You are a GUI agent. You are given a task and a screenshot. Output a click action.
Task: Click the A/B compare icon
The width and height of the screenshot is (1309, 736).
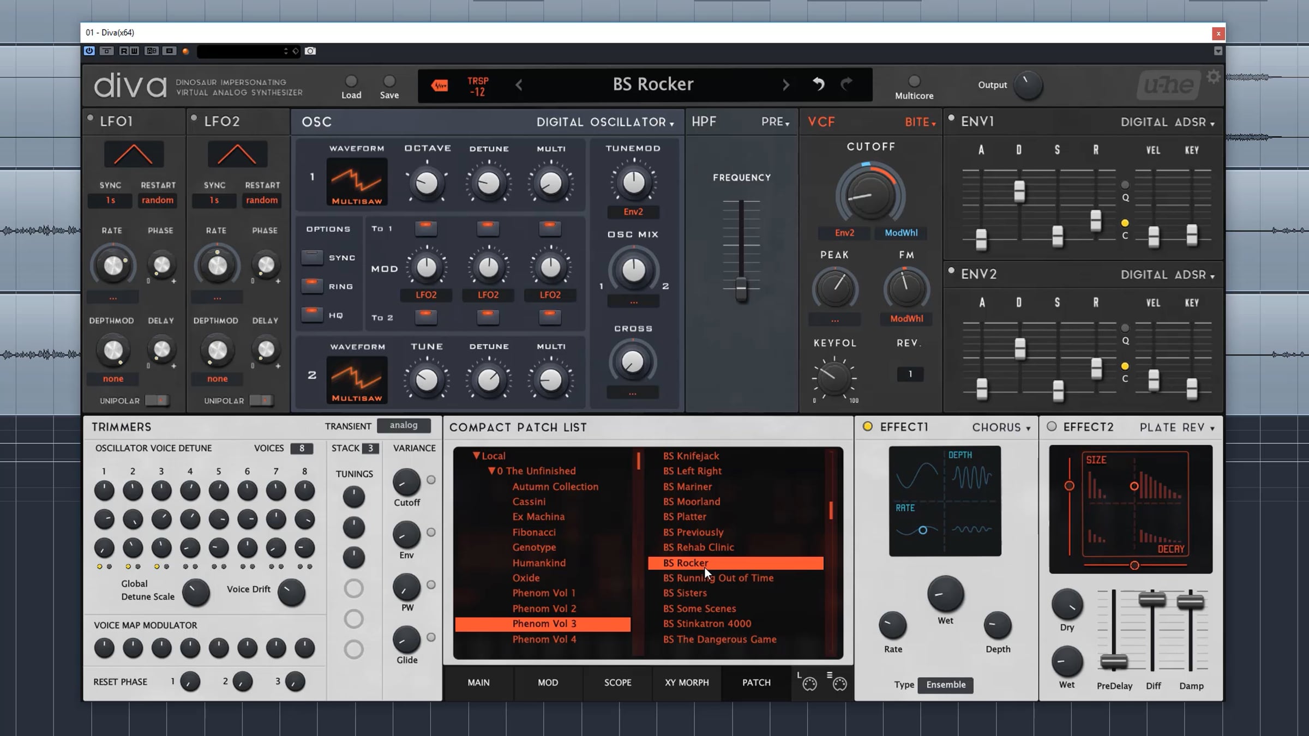152,51
